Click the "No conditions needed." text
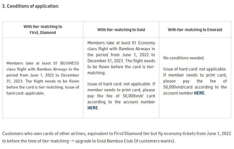The image size is (234, 149). 184,58
